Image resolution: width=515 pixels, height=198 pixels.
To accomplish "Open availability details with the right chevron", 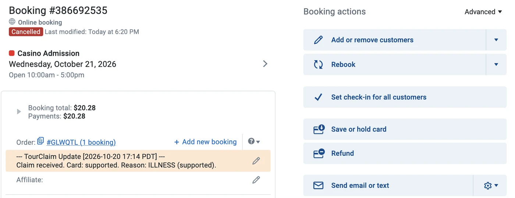I will 265,64.
